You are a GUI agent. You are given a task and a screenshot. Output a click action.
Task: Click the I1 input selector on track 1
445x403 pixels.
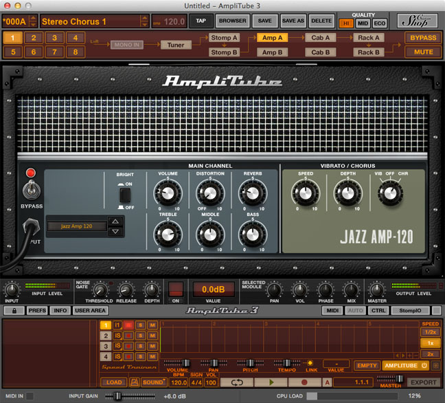pyautogui.click(x=117, y=325)
